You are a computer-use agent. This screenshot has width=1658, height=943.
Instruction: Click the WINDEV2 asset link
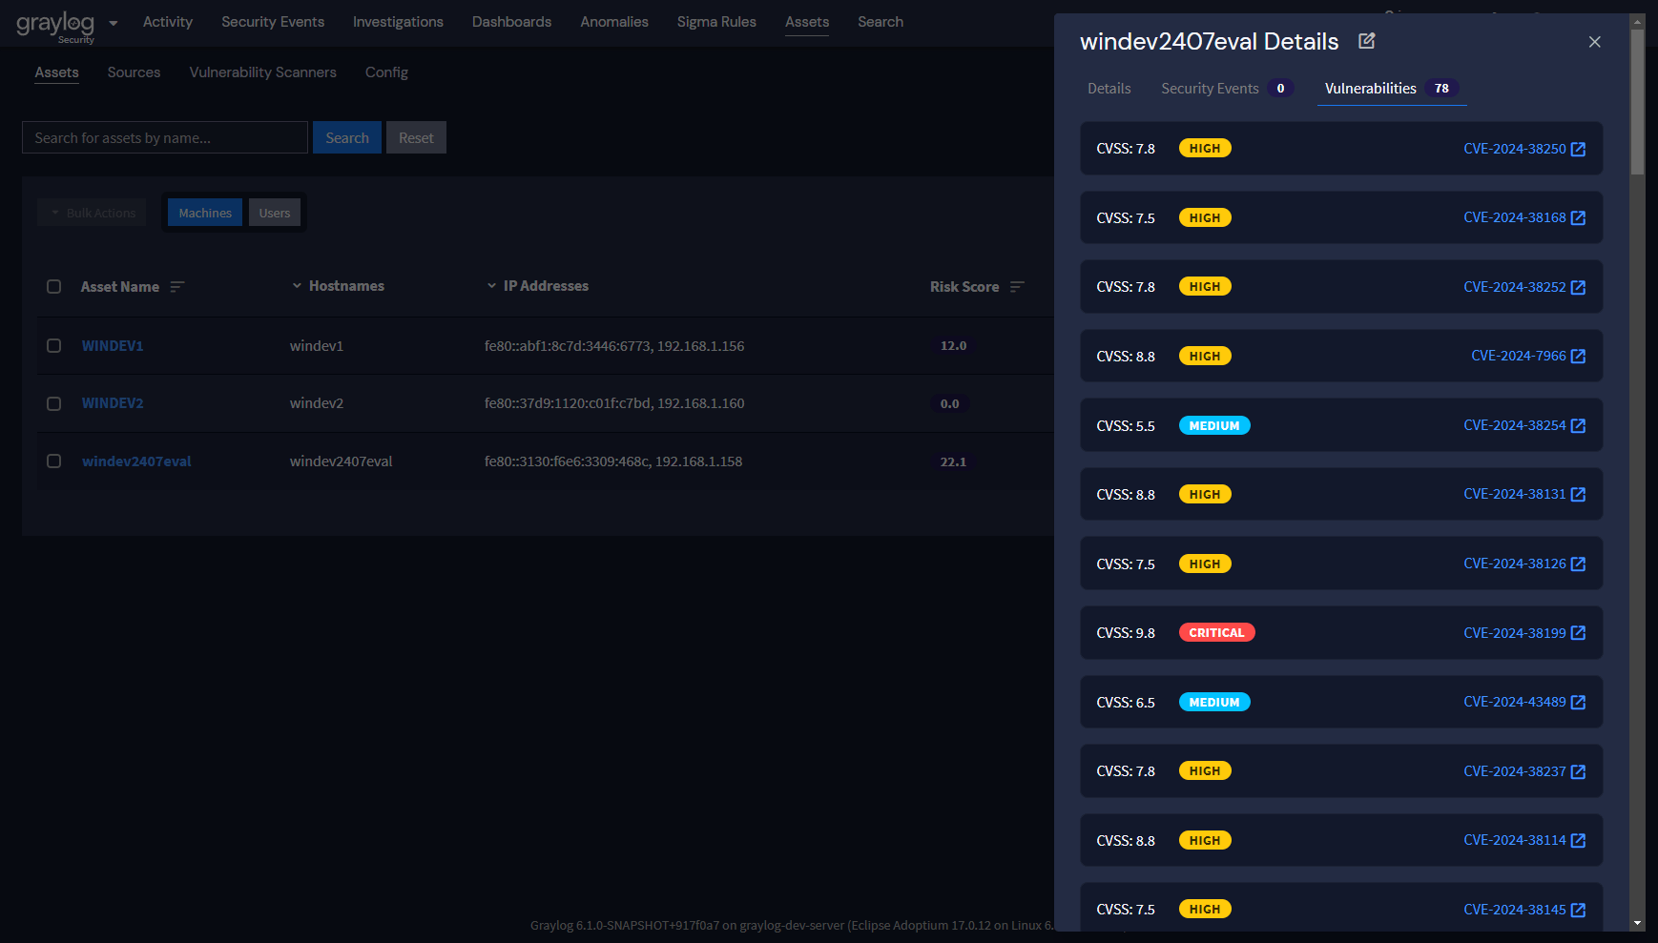pyautogui.click(x=113, y=402)
